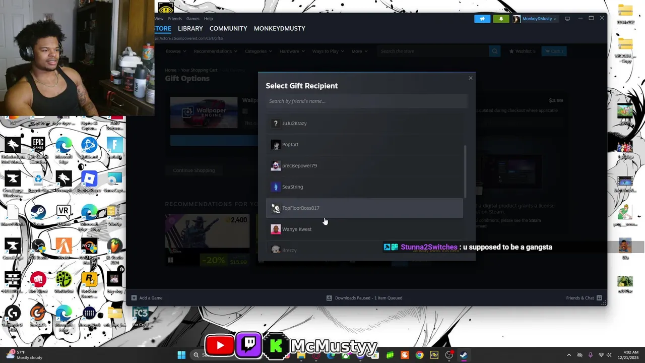Viewport: 645px width, 363px height.
Task: Open WinDirStat desktop shortcut
Action: (63, 283)
